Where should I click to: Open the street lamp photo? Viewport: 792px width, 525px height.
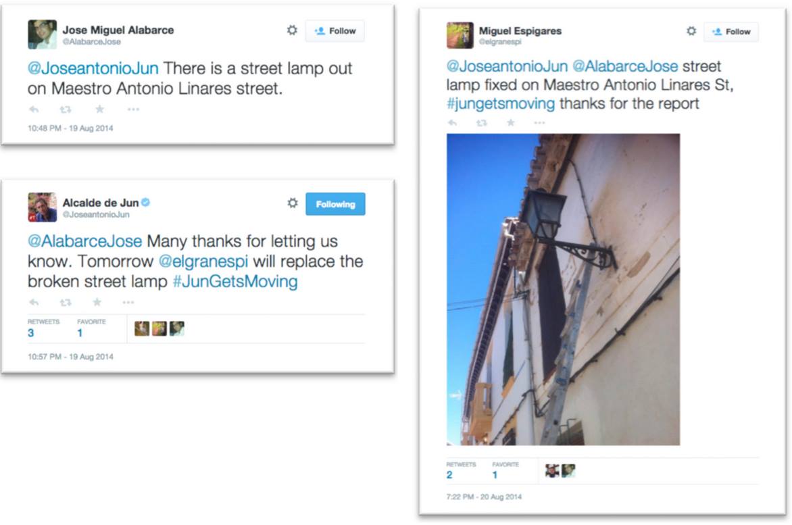coord(563,289)
